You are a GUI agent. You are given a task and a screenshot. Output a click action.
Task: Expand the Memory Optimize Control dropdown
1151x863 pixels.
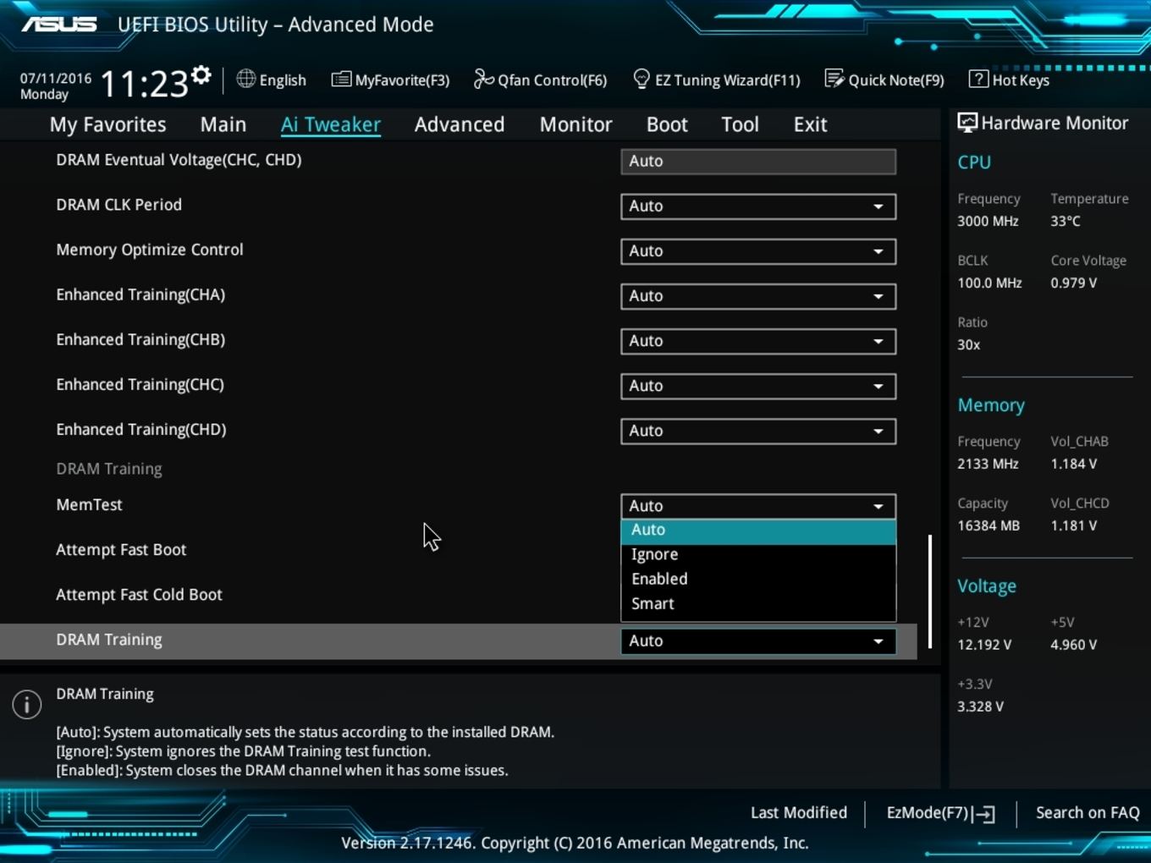[758, 250]
